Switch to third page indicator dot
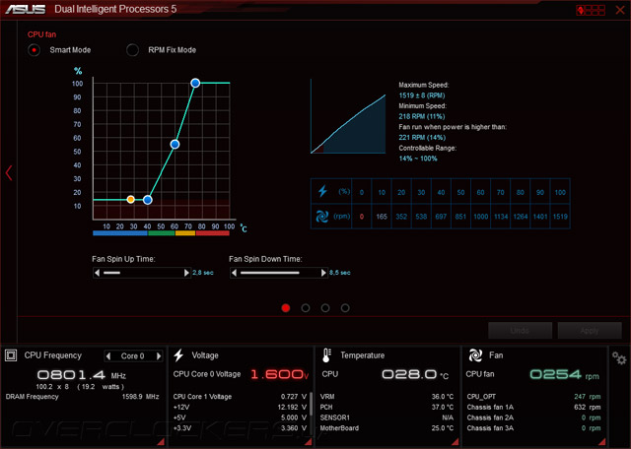 tap(325, 308)
